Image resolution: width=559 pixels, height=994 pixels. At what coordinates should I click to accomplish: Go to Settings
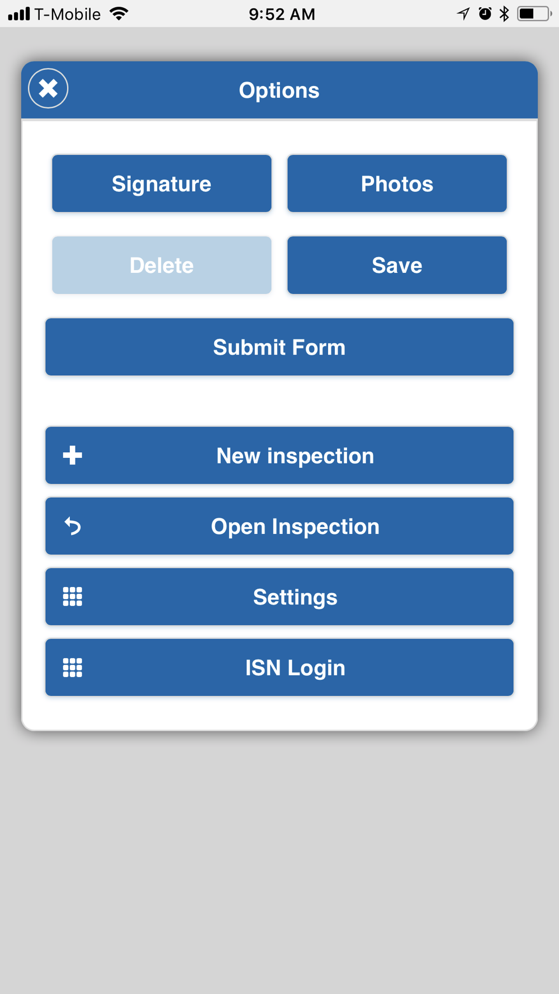tap(295, 597)
